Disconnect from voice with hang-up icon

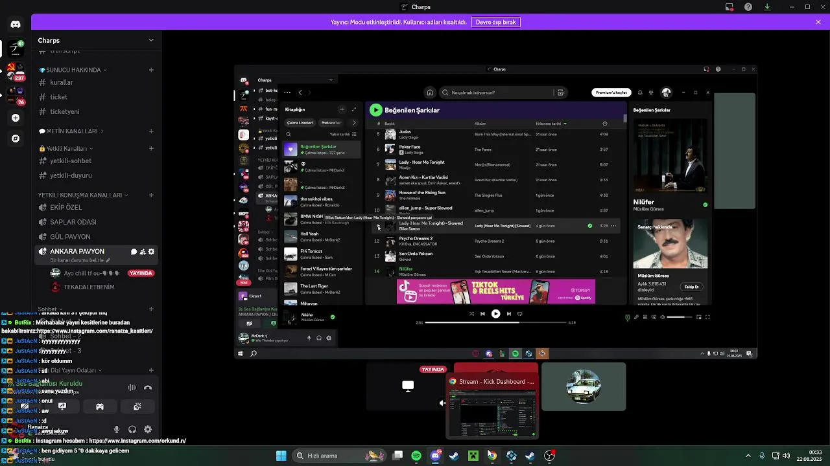pyautogui.click(x=148, y=388)
